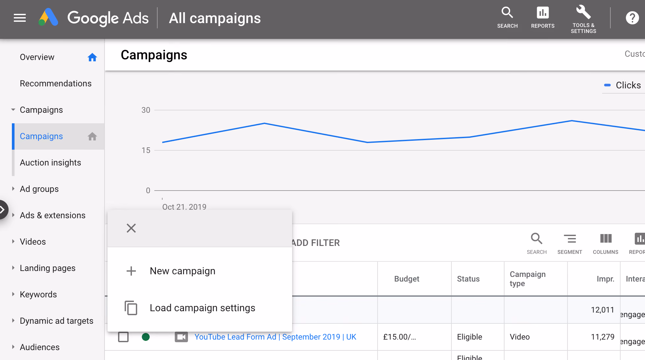Click the Help question mark icon
The height and width of the screenshot is (360, 645).
tap(632, 18)
